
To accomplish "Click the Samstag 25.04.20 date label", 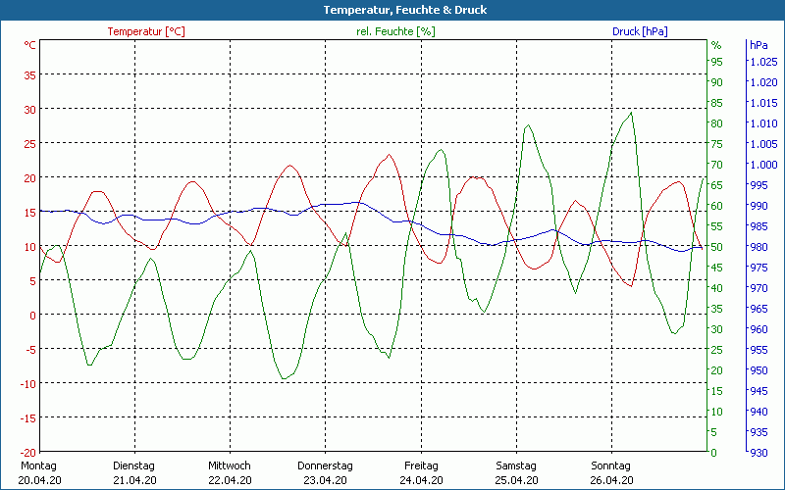I will [x=515, y=472].
